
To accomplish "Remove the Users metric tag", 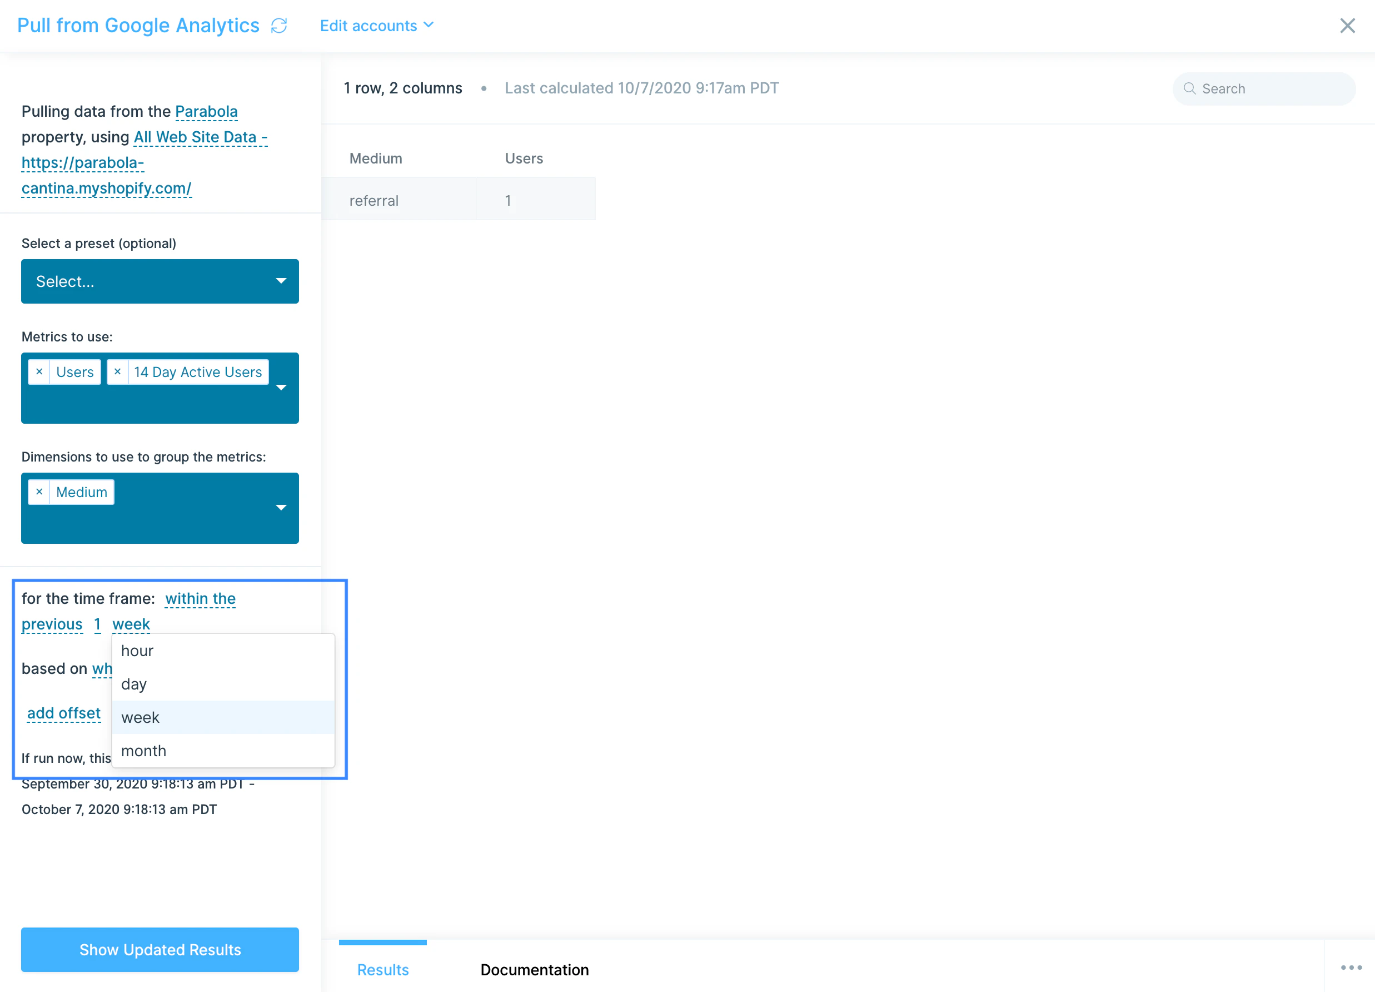I will (x=39, y=372).
